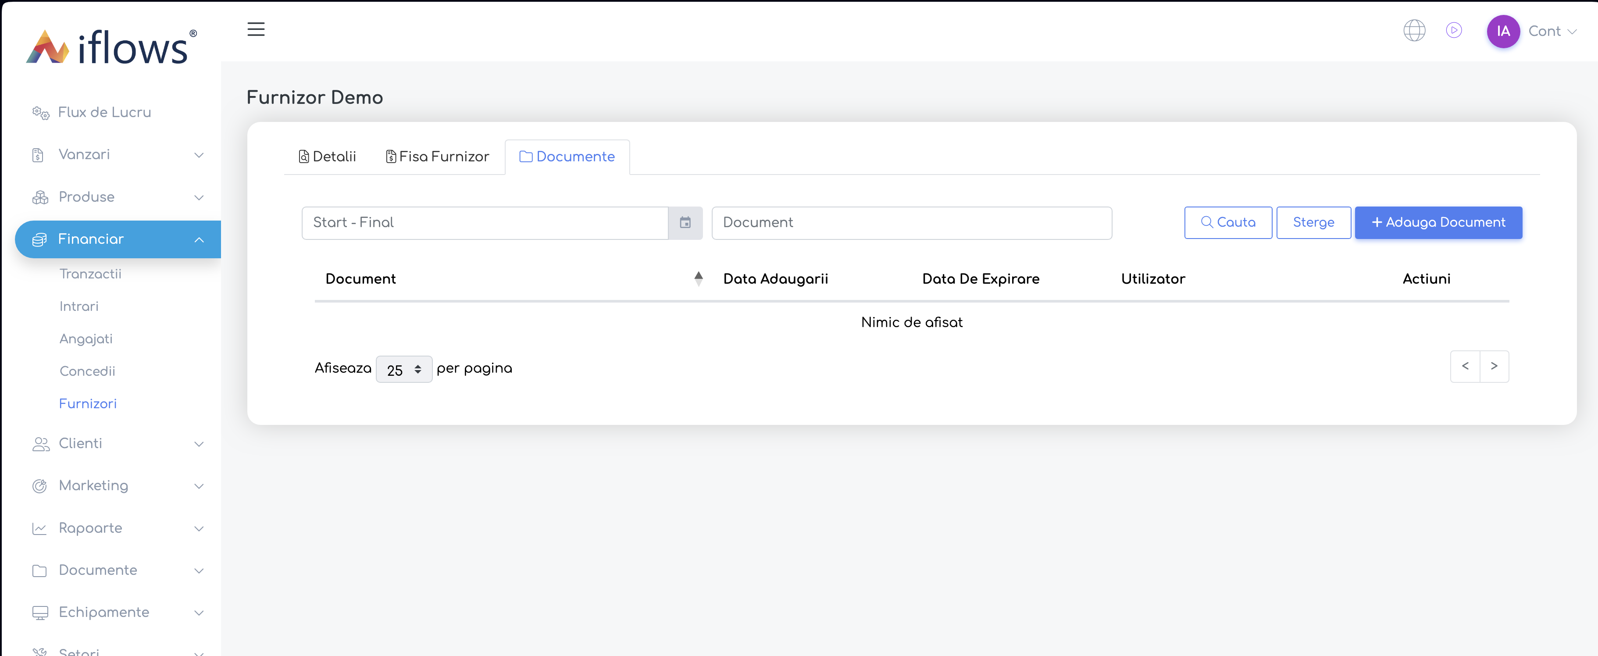Expand the Clienti menu
The height and width of the screenshot is (656, 1598).
point(118,443)
